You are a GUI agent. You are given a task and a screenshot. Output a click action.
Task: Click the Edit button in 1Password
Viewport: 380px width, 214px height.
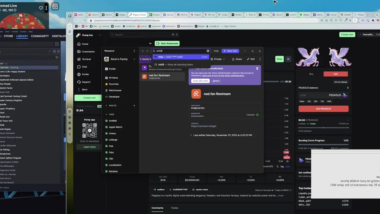pos(251,59)
